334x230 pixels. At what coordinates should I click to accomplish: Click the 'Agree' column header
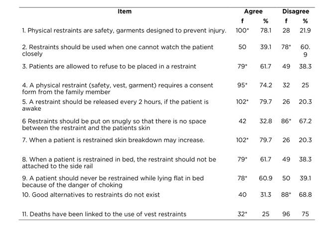[253, 11]
